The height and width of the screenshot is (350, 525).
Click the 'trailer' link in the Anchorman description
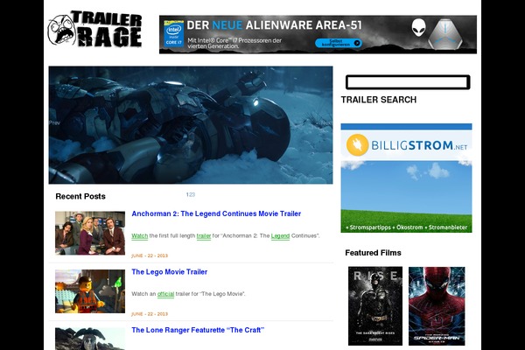(204, 235)
